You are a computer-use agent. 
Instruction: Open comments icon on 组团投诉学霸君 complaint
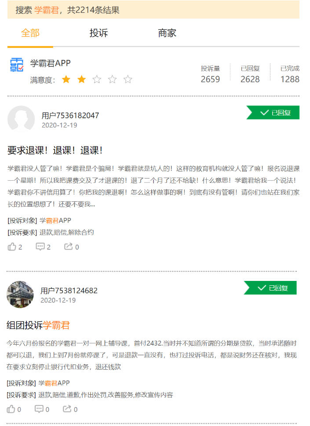[x=39, y=409]
